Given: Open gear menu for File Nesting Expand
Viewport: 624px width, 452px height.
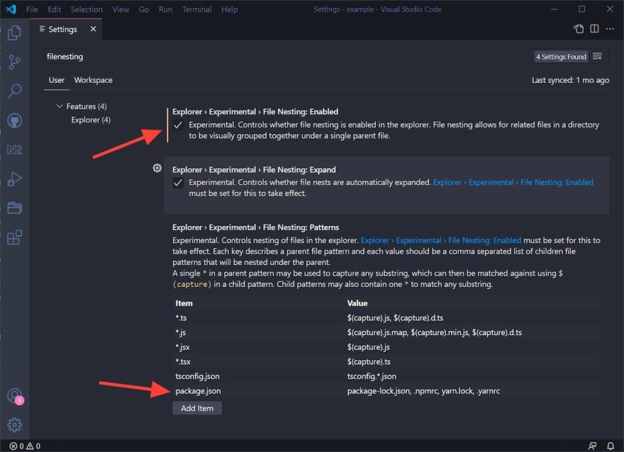Looking at the screenshot, I should tap(157, 168).
